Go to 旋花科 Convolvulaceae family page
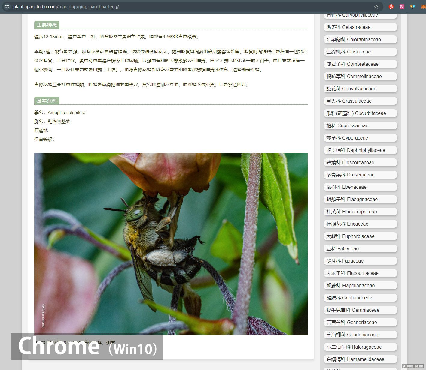This screenshot has width=426, height=370. point(360,89)
